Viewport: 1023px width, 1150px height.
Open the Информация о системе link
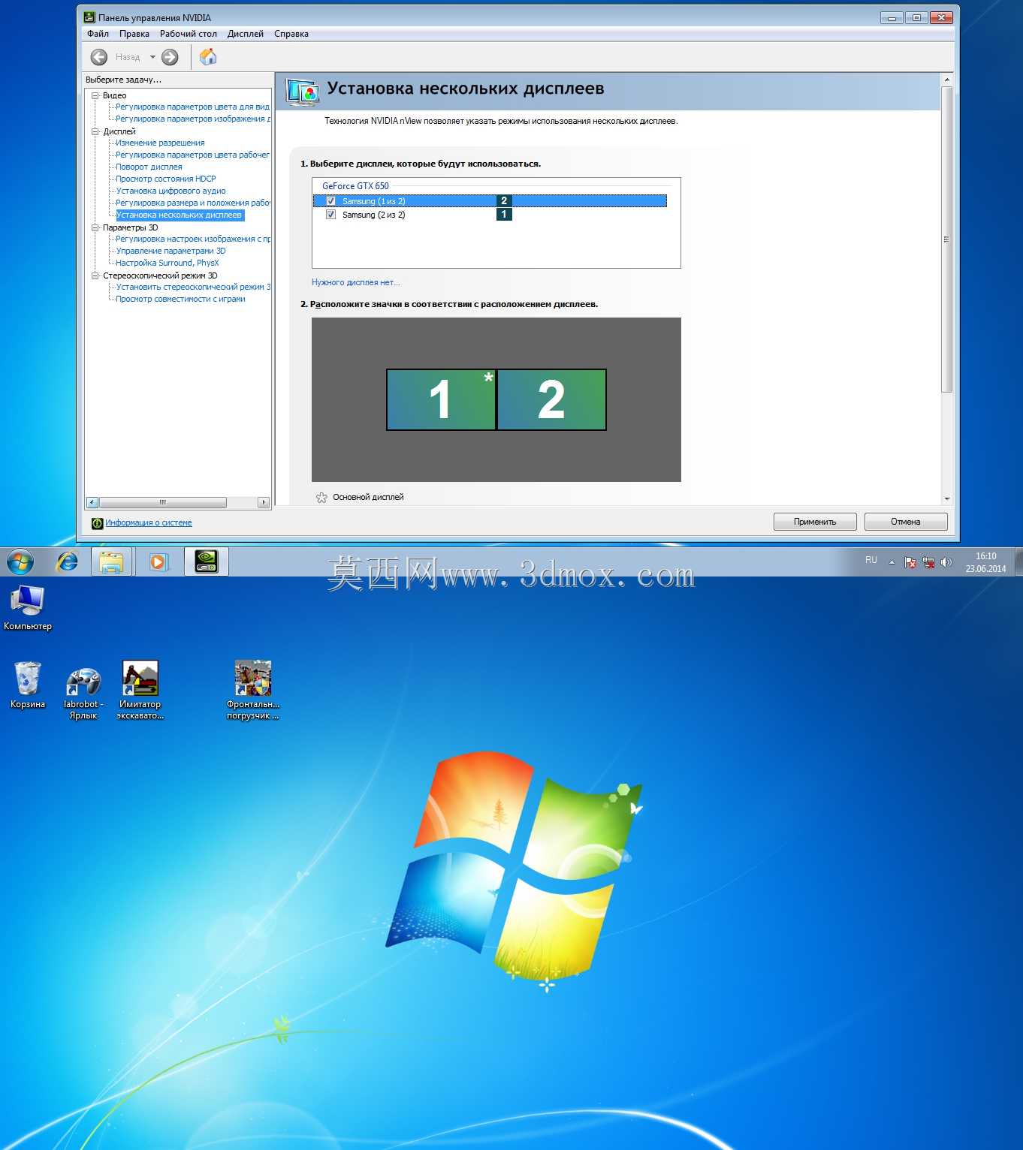point(149,523)
